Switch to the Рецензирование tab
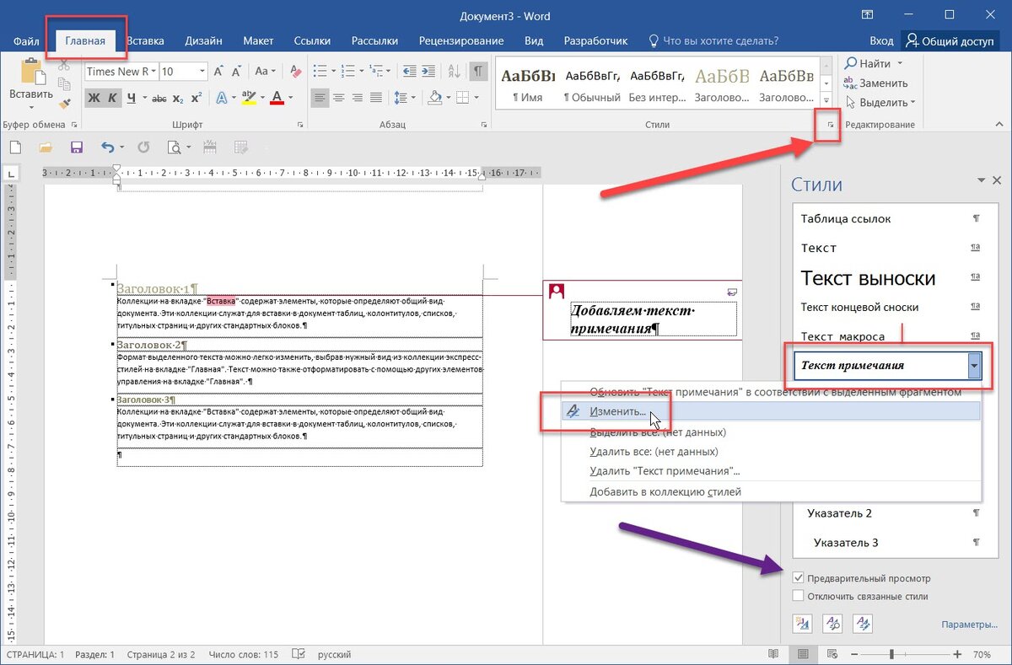 [461, 40]
